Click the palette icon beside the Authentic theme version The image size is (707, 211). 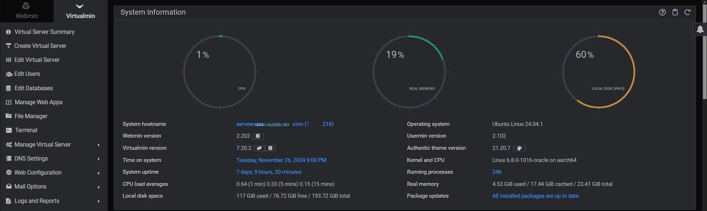(x=519, y=148)
